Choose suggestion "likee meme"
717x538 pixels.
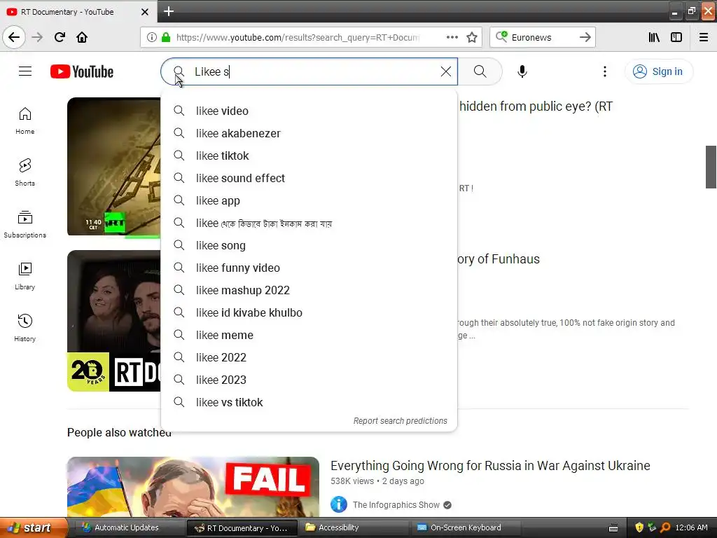click(309, 335)
